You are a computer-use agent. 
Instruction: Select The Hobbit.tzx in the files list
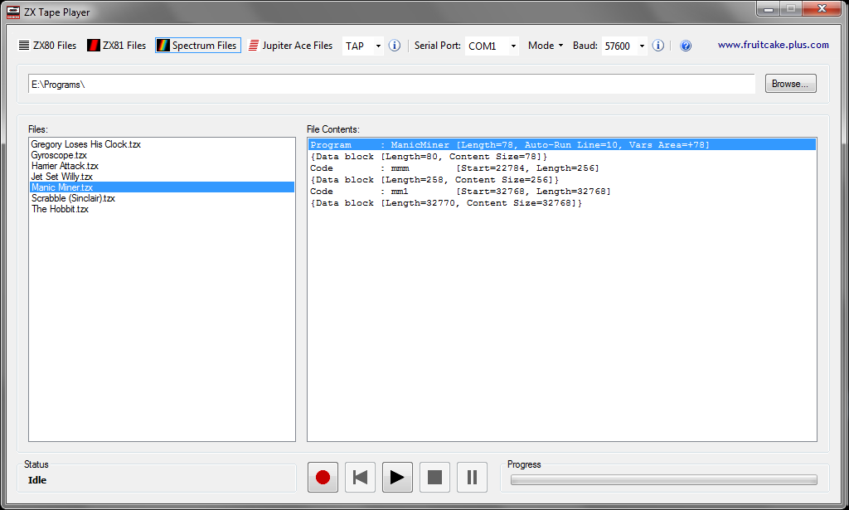click(162, 209)
